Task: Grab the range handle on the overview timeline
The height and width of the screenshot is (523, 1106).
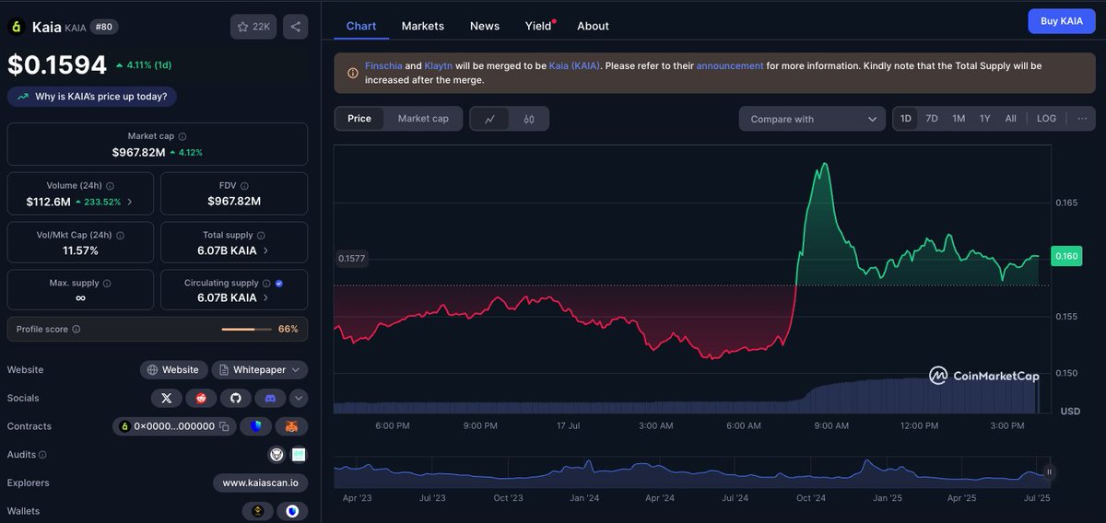Action: 1048,472
